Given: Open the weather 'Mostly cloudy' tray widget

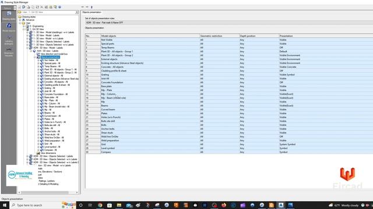Looking at the screenshot, I should [343, 205].
